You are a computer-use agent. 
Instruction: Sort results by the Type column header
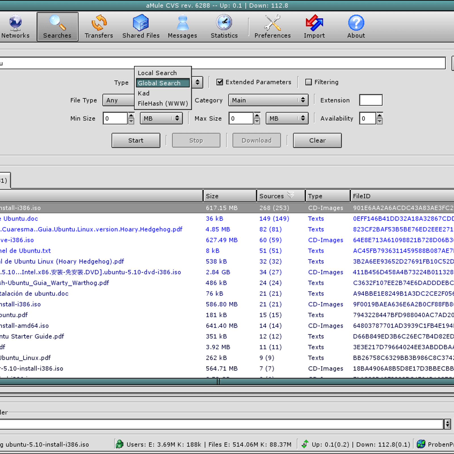coord(328,196)
